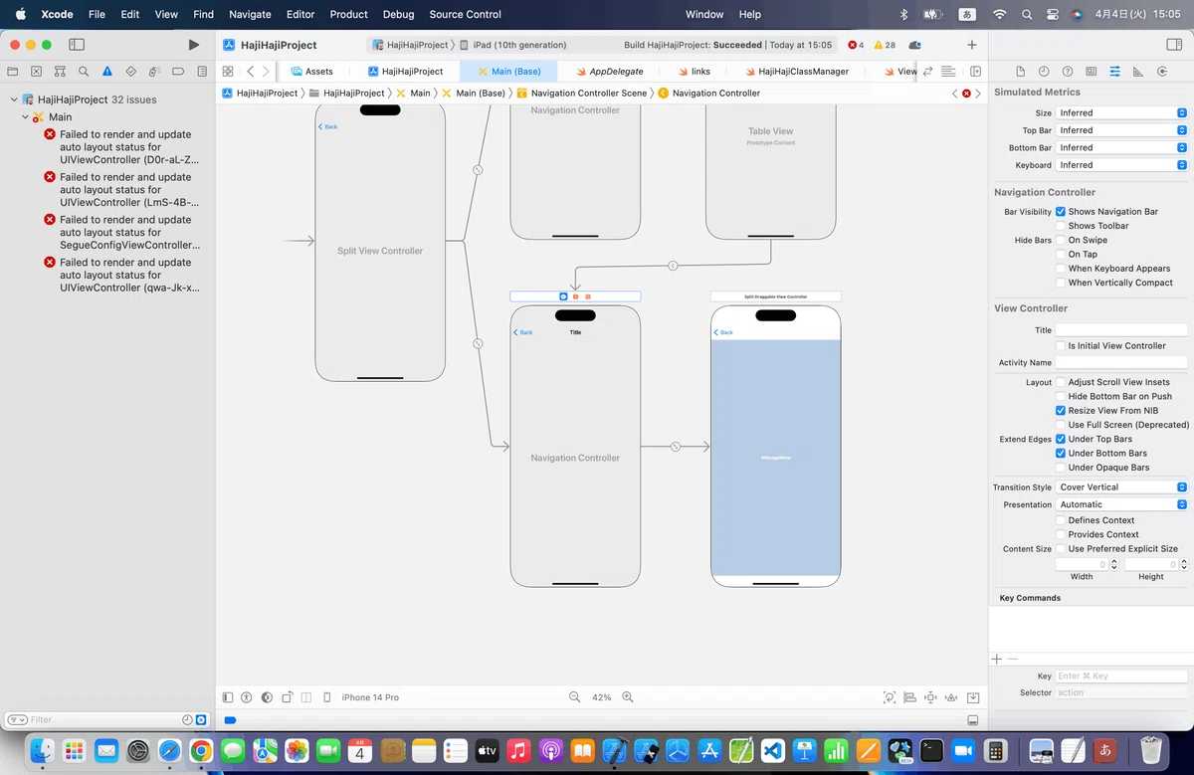Screen dimensions: 1194x775
Task: Add a key command with plus
Action: pyautogui.click(x=997, y=659)
